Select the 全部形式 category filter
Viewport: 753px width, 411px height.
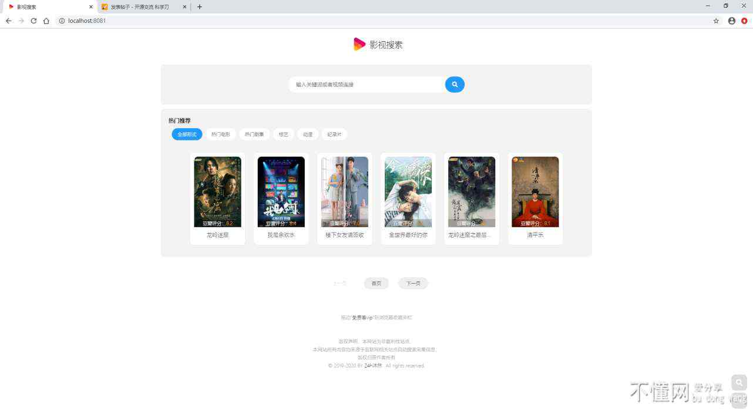coord(187,134)
